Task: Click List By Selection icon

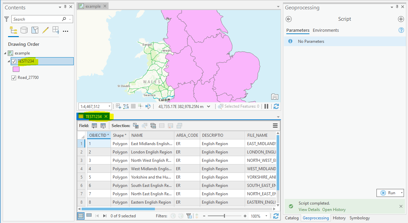Action: point(35,30)
